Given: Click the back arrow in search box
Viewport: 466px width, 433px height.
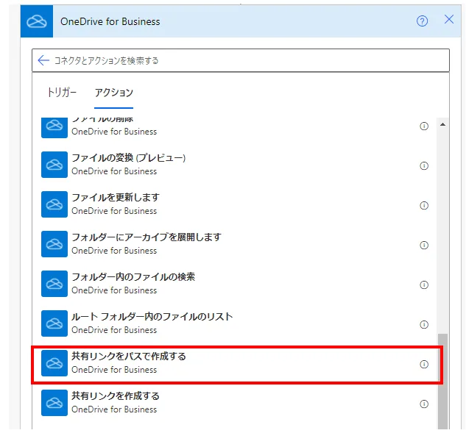Looking at the screenshot, I should click(x=43, y=60).
